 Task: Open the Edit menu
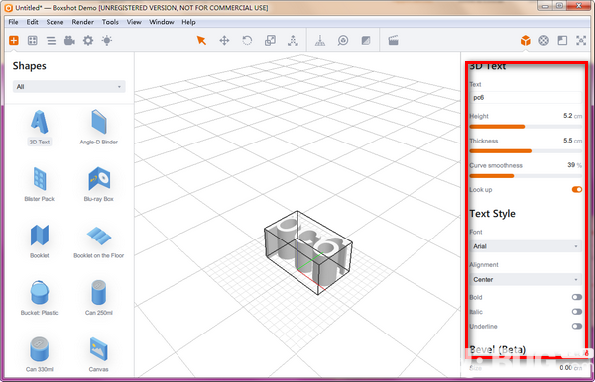click(33, 22)
